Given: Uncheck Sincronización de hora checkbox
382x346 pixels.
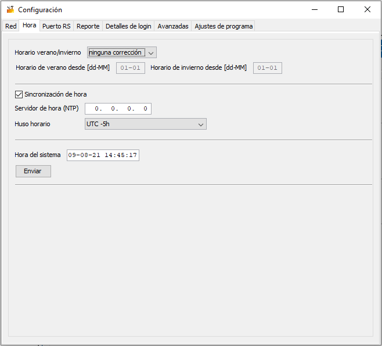Looking at the screenshot, I should 19,94.
